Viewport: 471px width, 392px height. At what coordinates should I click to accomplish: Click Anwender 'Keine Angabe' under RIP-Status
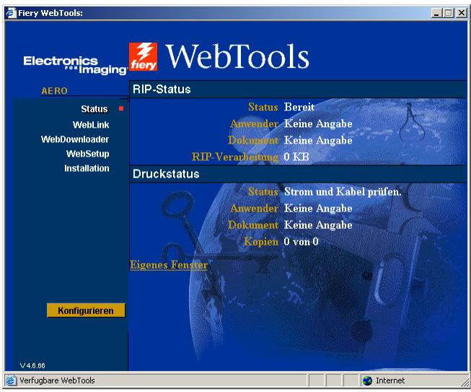coord(318,123)
